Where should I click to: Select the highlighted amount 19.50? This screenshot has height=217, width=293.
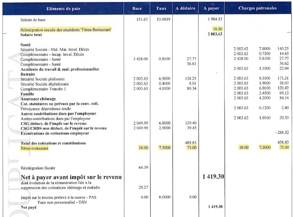point(218,29)
